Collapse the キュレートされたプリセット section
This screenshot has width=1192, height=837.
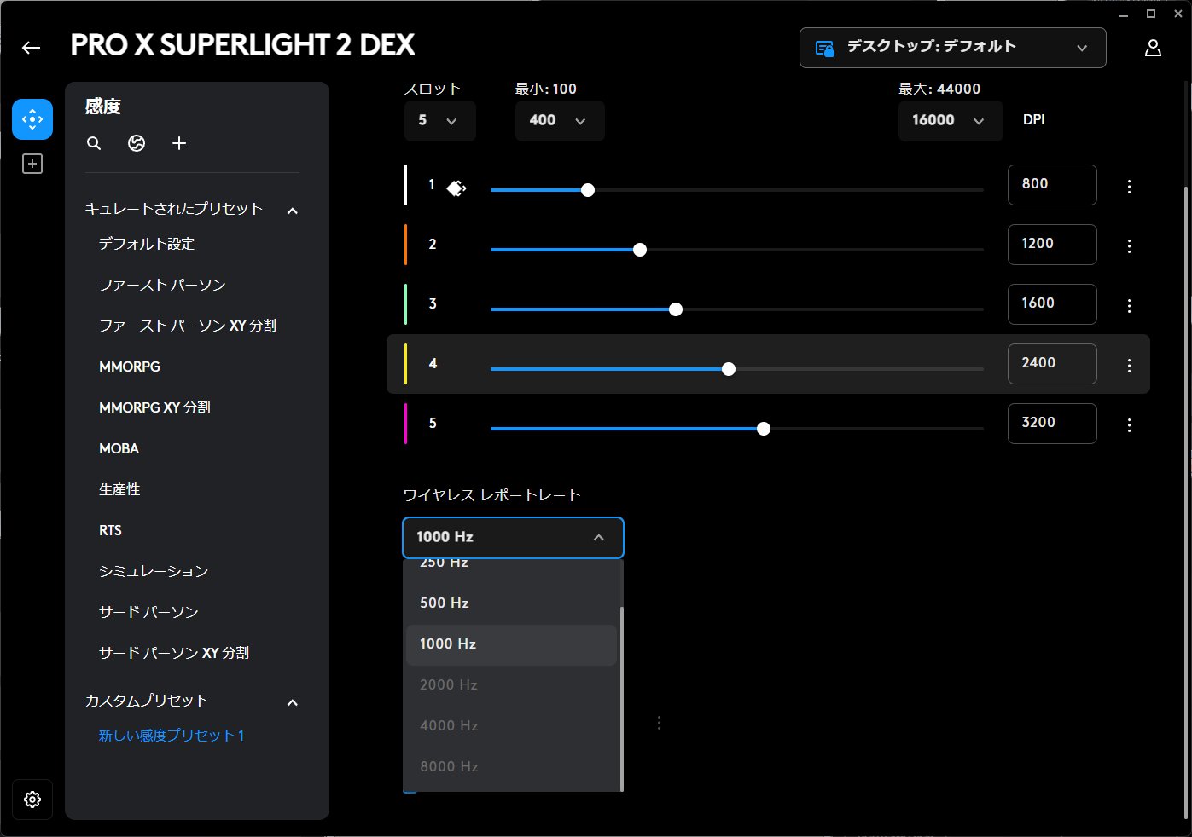click(x=293, y=211)
